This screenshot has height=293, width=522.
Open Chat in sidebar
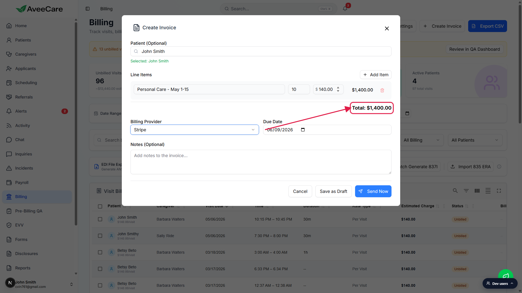coord(37,140)
